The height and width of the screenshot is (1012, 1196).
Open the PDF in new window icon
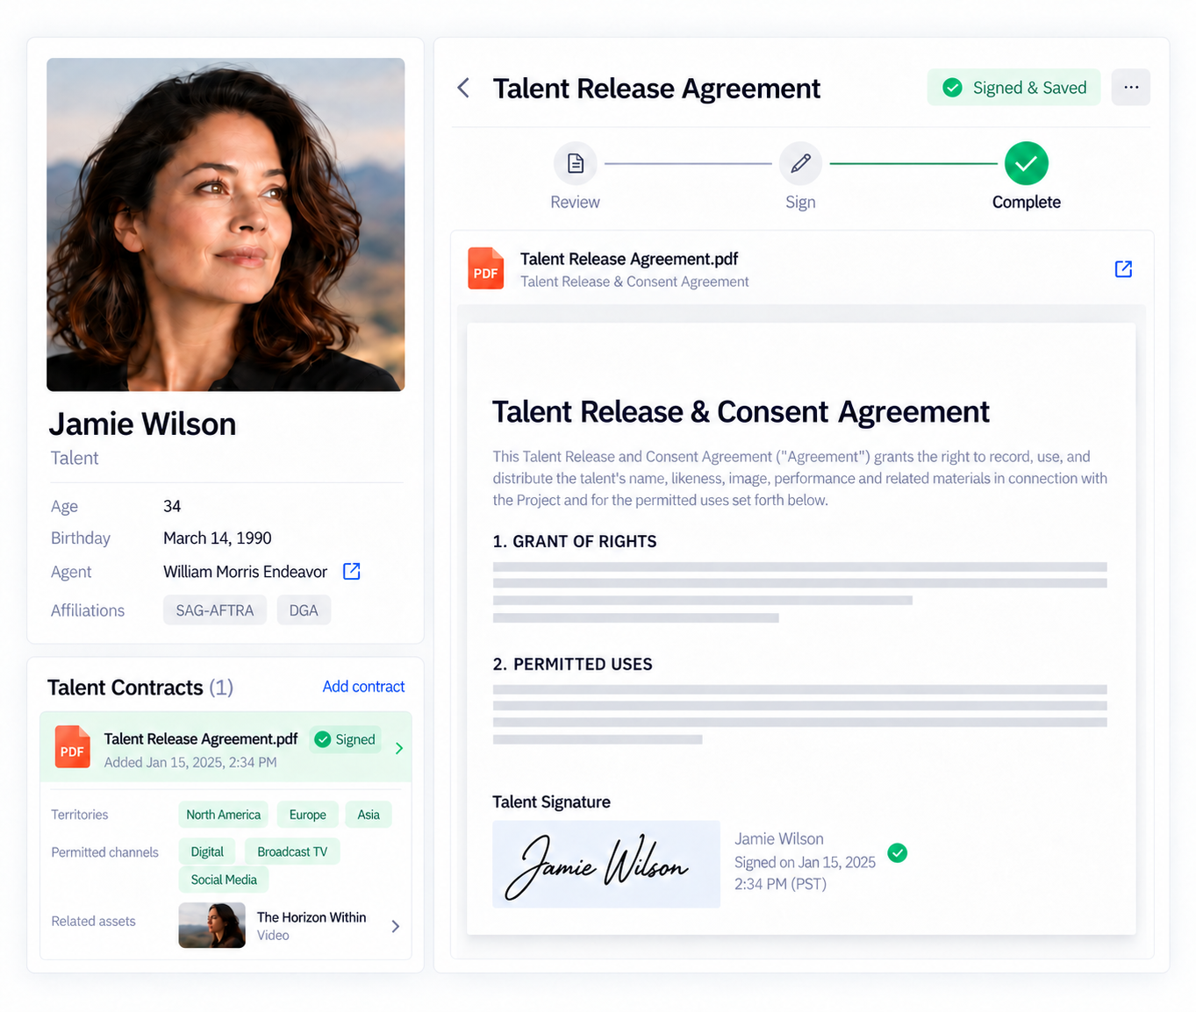1123,269
